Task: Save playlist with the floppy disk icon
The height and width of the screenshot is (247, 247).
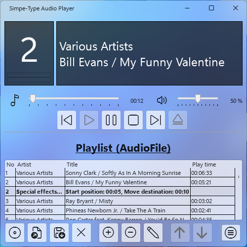Action: [59, 233]
